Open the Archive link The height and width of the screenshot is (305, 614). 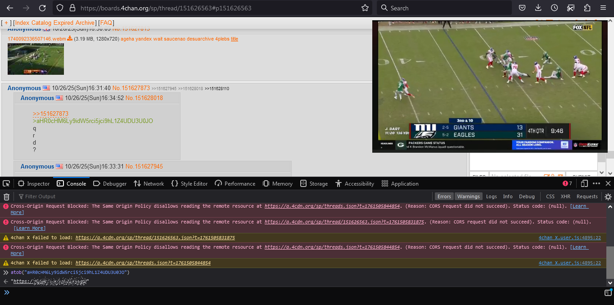(85, 23)
